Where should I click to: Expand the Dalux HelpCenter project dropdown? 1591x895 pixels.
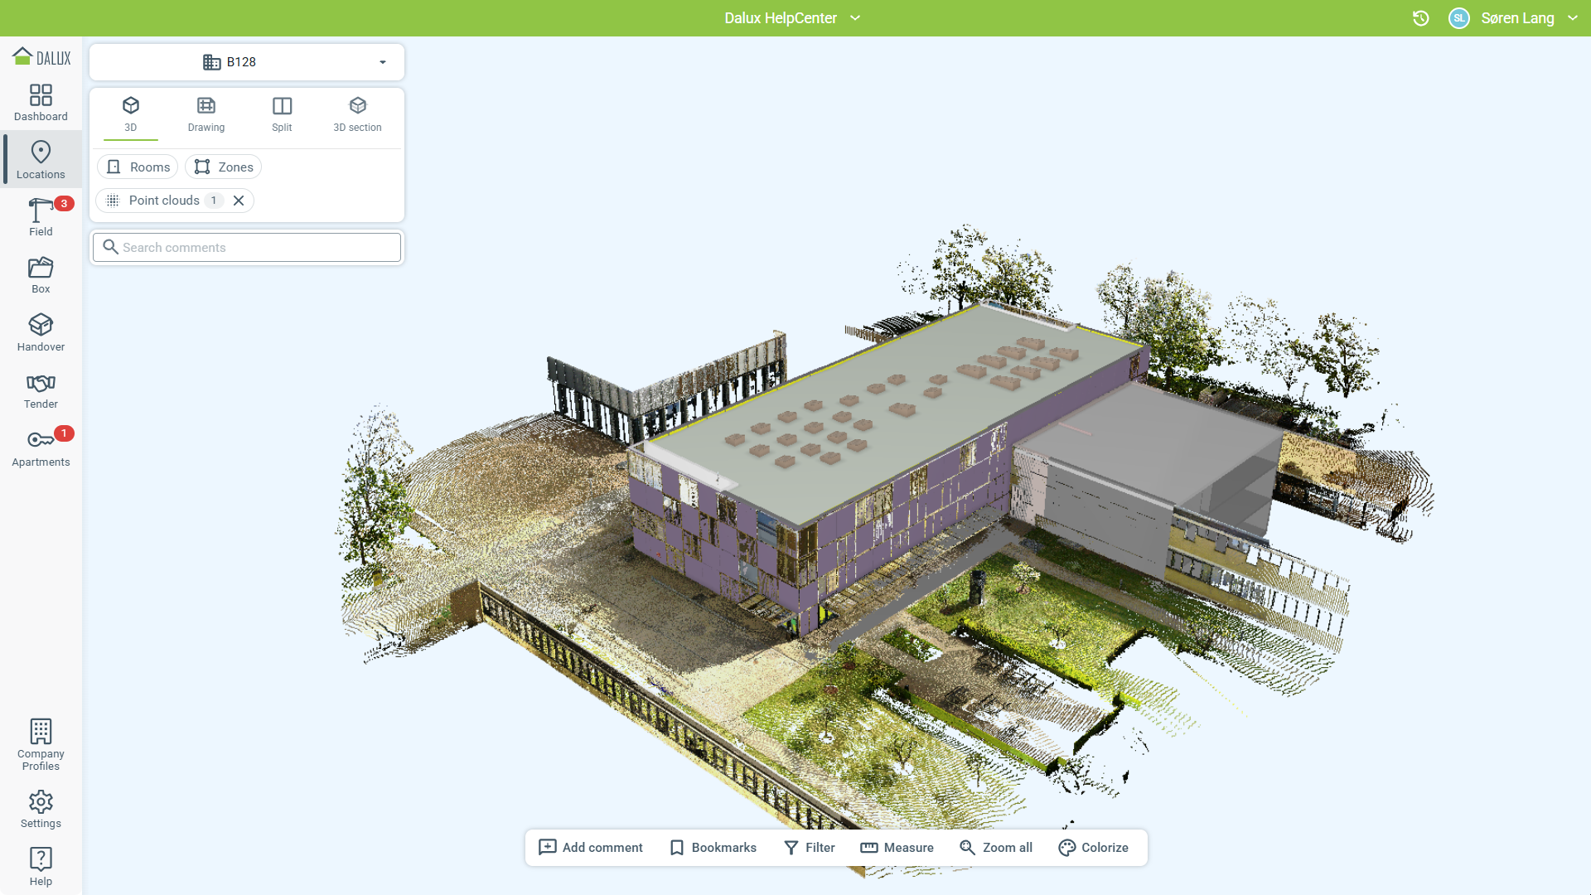click(855, 18)
